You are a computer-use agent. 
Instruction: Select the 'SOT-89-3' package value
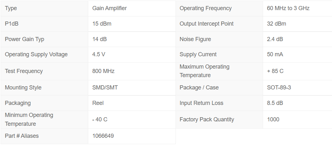(279, 88)
